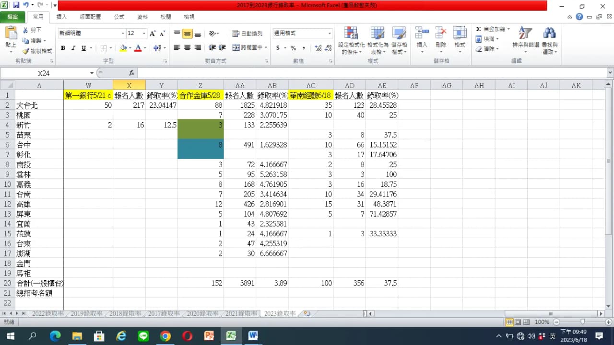The width and height of the screenshot is (614, 345).
Task: Open Sort & Filter (排序與篩選)
Action: 526,40
